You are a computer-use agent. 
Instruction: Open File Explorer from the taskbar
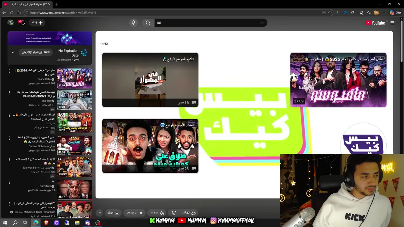(77, 223)
